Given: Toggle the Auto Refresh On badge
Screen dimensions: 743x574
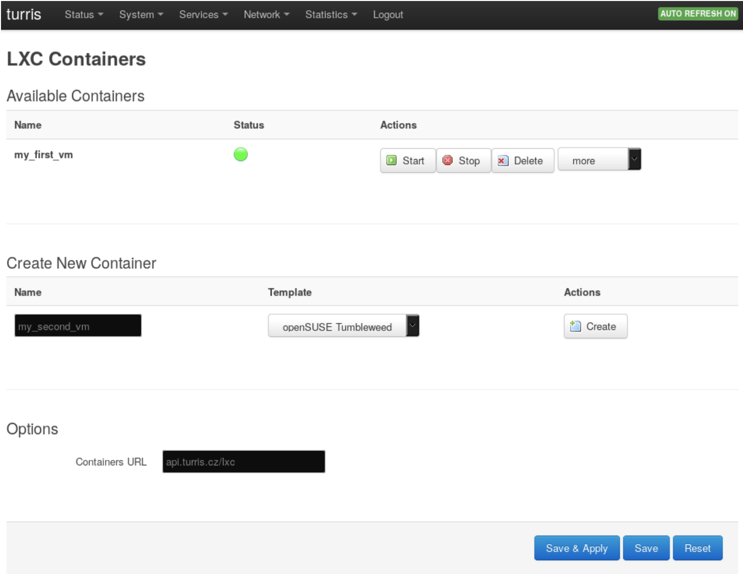Looking at the screenshot, I should tap(697, 14).
